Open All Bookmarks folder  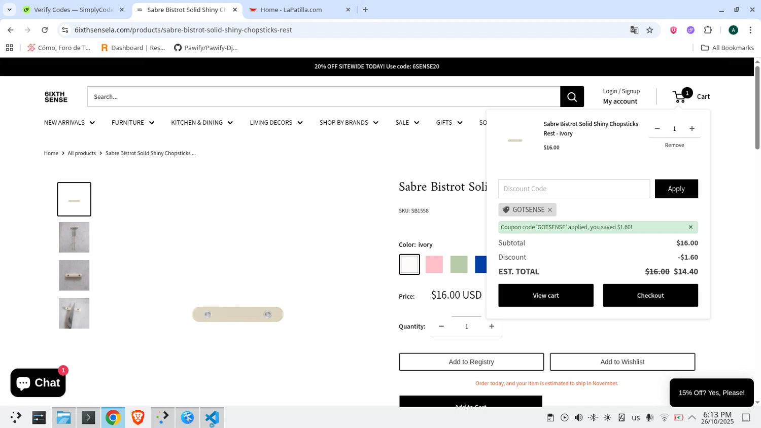[x=727, y=48]
